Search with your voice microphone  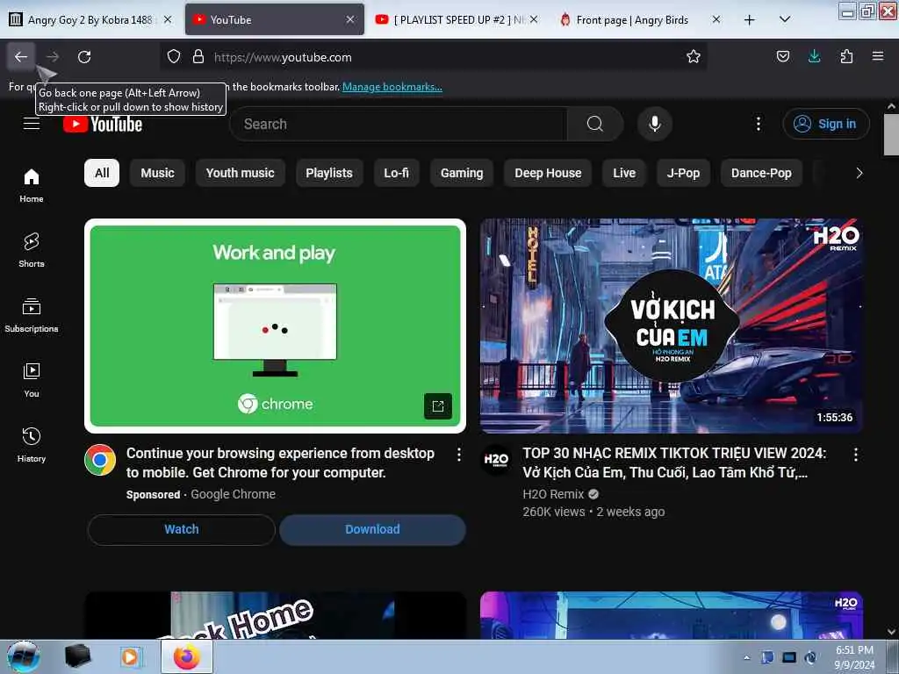pos(654,124)
